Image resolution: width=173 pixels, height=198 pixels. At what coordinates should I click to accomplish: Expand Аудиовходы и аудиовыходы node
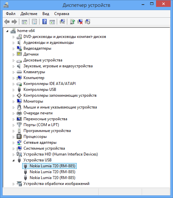[13, 43]
